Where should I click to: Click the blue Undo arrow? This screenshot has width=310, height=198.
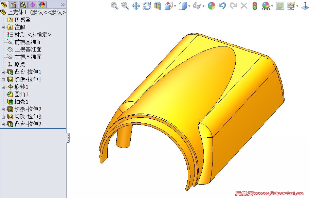tap(222, 6)
